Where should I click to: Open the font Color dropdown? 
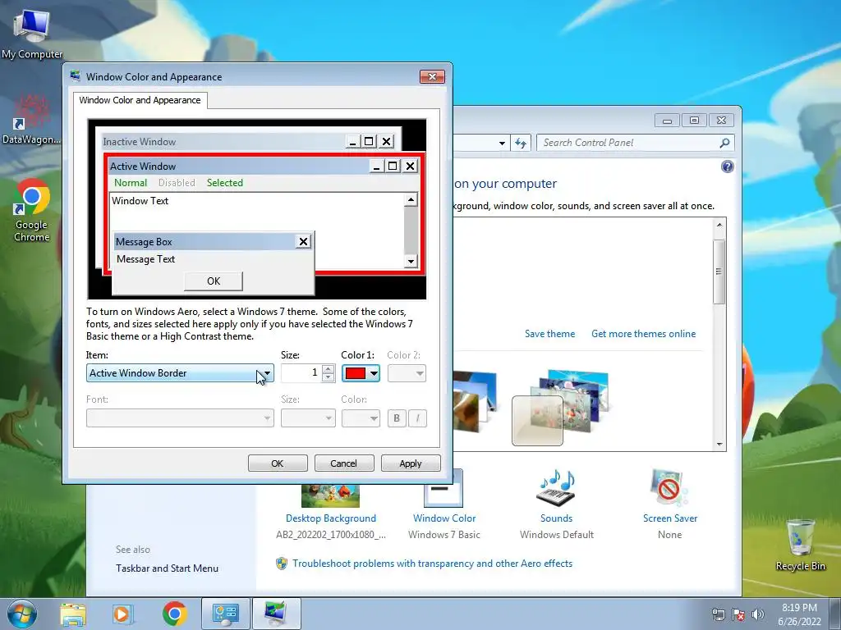coord(361,418)
